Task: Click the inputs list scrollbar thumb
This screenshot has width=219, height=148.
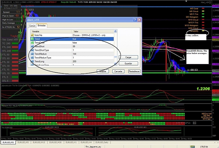Action: [x=115, y=57]
